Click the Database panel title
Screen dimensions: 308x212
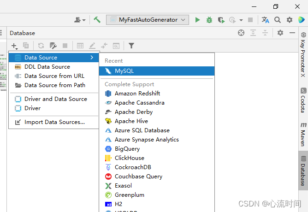click(23, 33)
